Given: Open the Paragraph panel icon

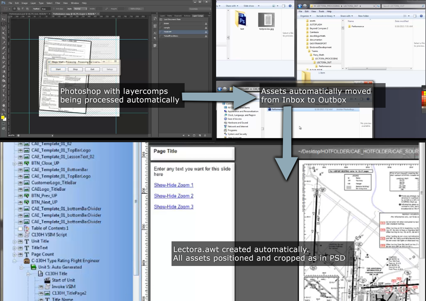Looking at the screenshot, I should (x=155, y=38).
